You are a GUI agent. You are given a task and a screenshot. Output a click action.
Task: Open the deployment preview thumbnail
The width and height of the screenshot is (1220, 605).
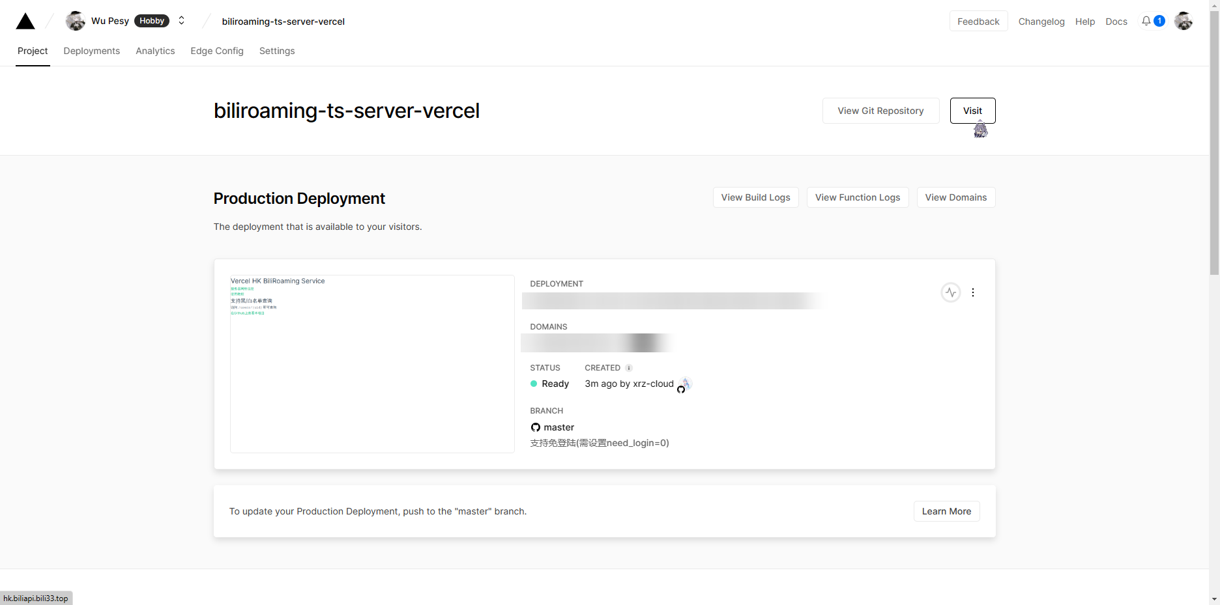[371, 363]
